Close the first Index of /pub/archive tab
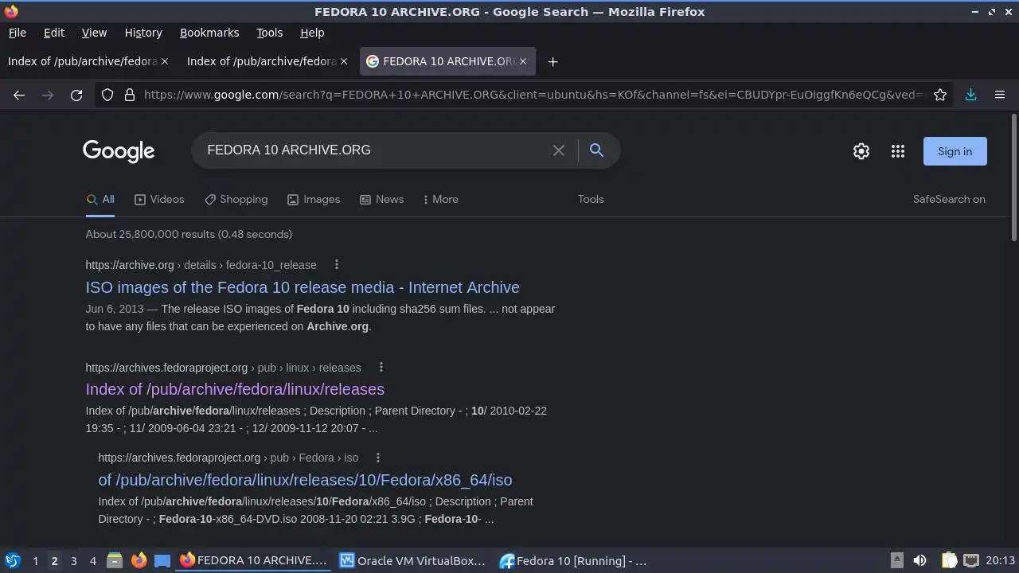The width and height of the screenshot is (1019, 573). point(165,61)
